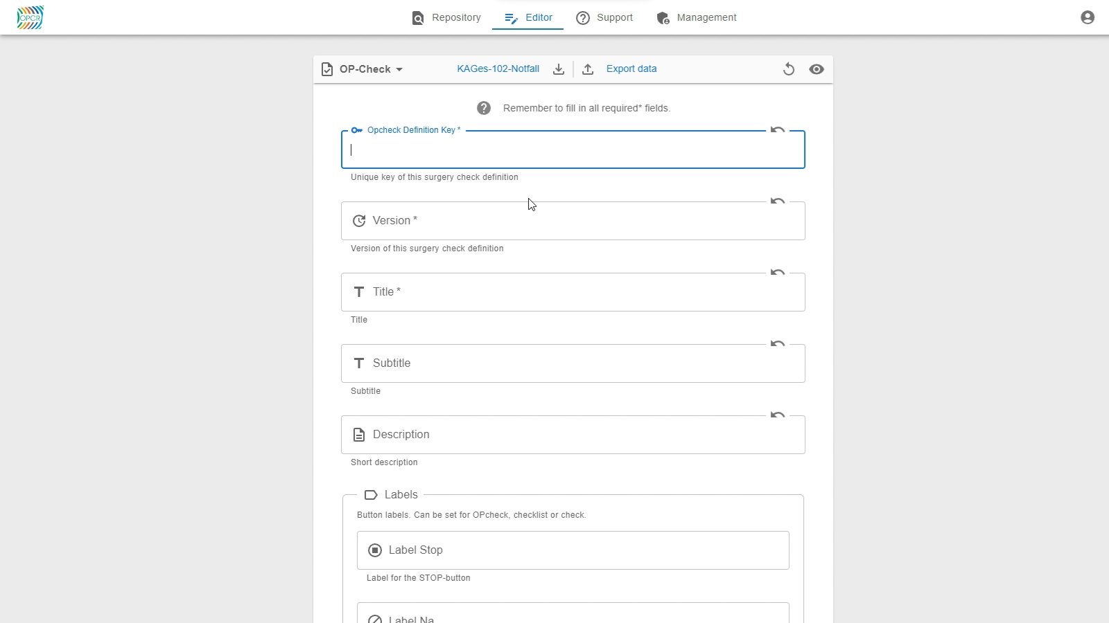
Task: Click 'Unique key of this surgery check definition' hint
Action: [x=435, y=177]
